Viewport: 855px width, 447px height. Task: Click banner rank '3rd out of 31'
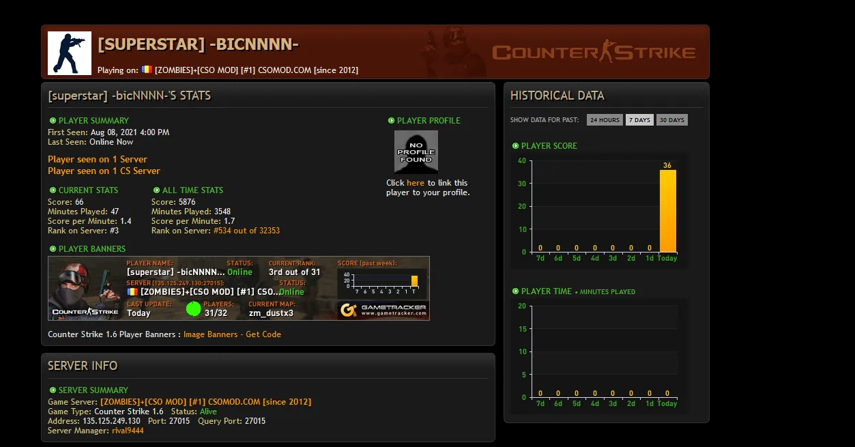(295, 272)
